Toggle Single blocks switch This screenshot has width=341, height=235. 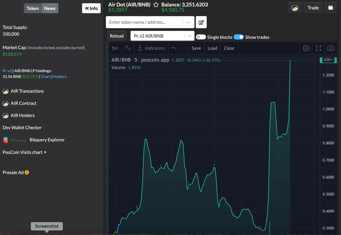(x=201, y=37)
